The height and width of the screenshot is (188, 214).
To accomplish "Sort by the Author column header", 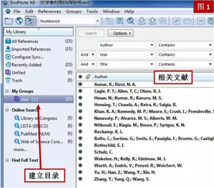I will (x=101, y=77).
